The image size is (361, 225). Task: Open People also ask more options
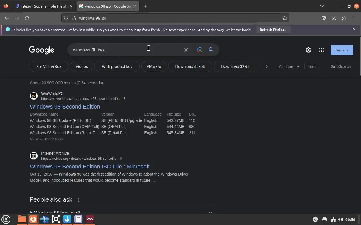coord(79,200)
